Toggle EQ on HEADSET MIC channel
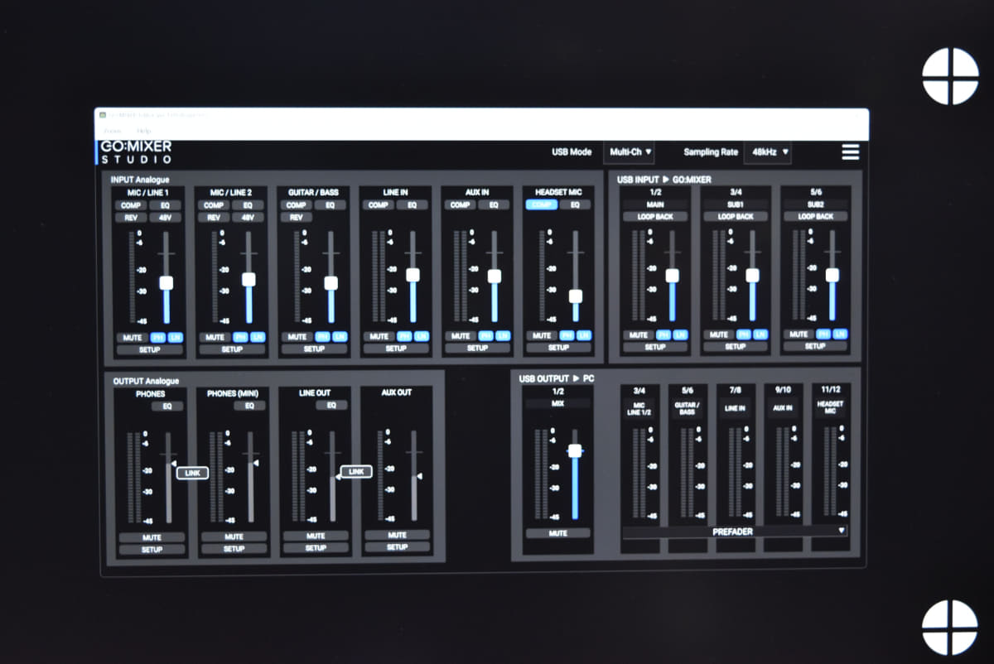Viewport: 994px width, 664px height. click(x=575, y=204)
